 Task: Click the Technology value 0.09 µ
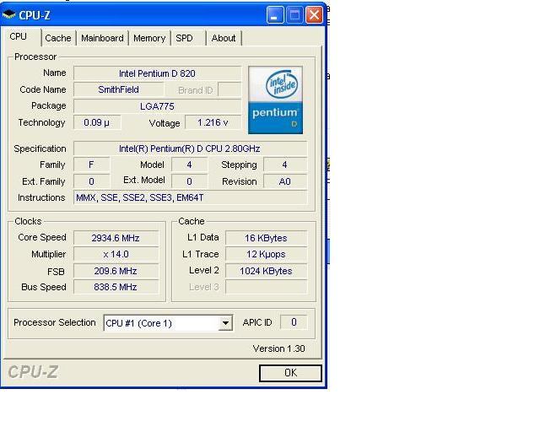point(97,122)
